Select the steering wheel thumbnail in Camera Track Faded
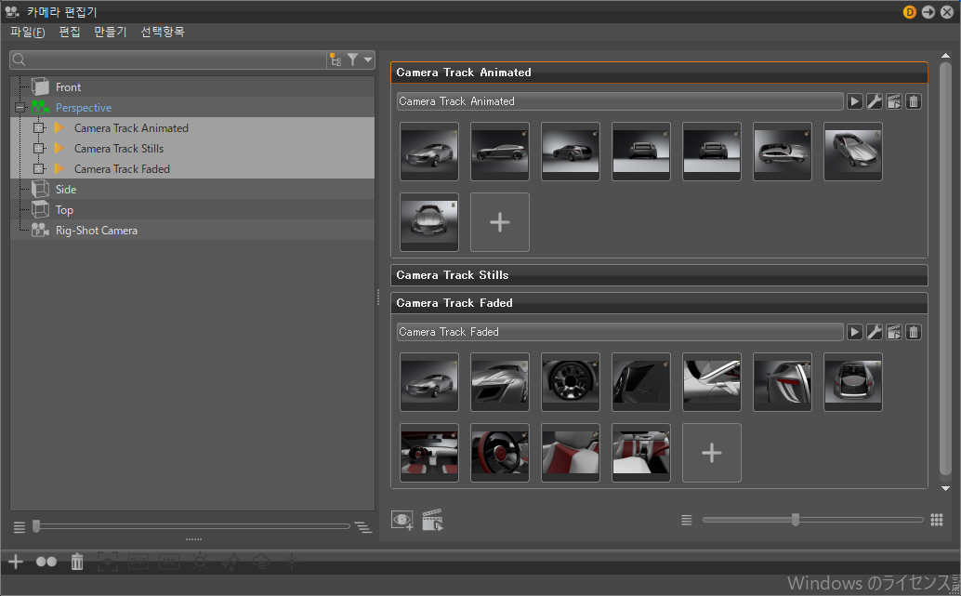Screen dimensions: 961x596 [x=499, y=453]
